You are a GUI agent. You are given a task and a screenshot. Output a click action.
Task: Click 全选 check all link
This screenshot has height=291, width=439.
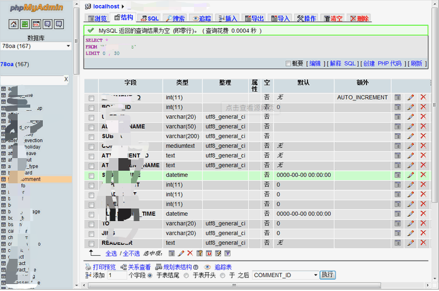(x=111, y=253)
